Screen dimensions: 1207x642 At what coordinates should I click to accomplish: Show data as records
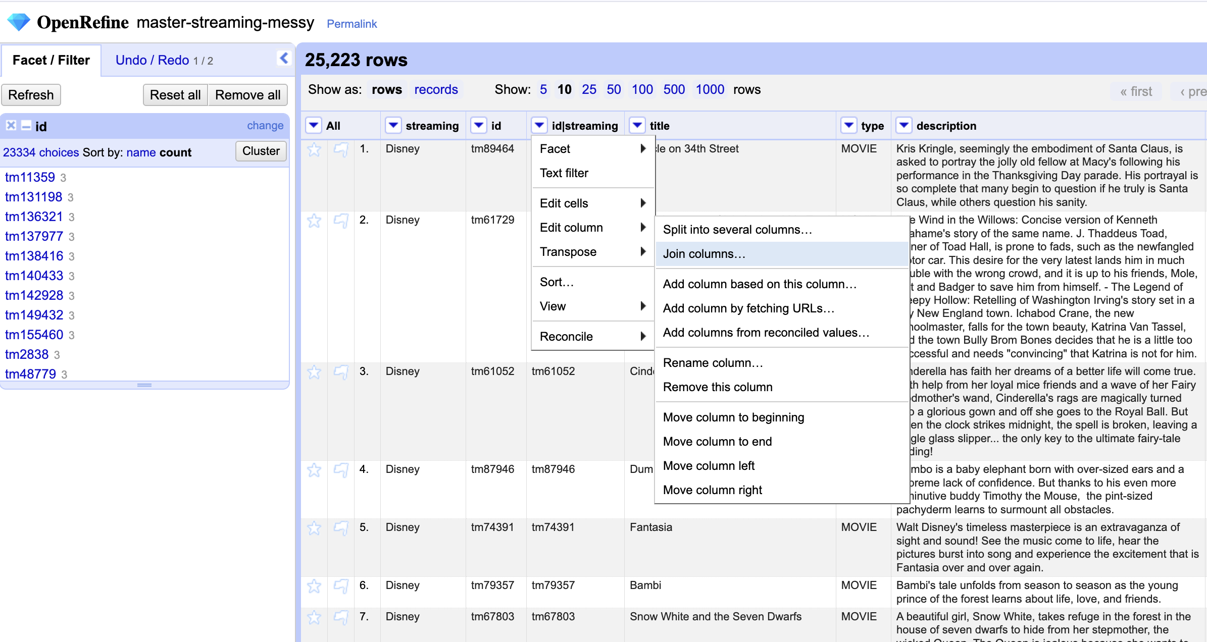tap(436, 89)
